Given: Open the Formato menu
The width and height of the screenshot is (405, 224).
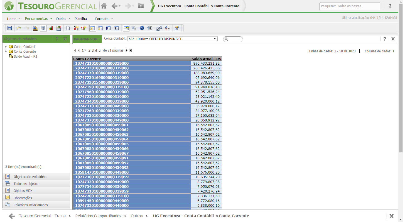Looking at the screenshot, I should (102, 19).
